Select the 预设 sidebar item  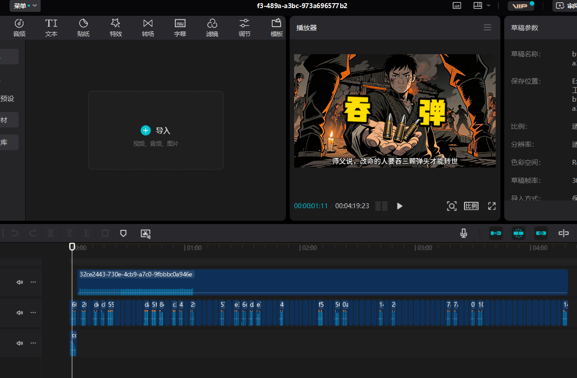(7, 98)
